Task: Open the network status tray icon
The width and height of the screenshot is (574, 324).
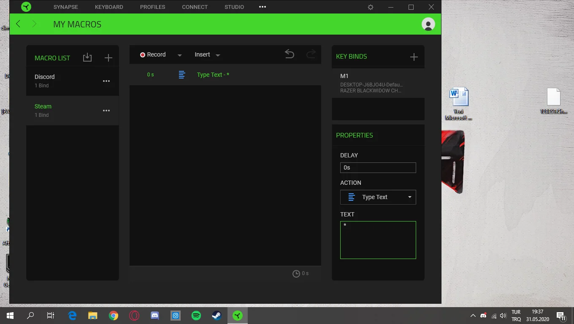Action: click(x=494, y=316)
